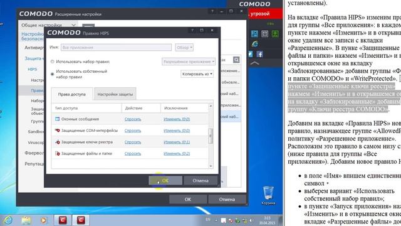Open the gray sandbox widget icon
The width and height of the screenshot is (401, 226).
pyautogui.click(x=264, y=34)
